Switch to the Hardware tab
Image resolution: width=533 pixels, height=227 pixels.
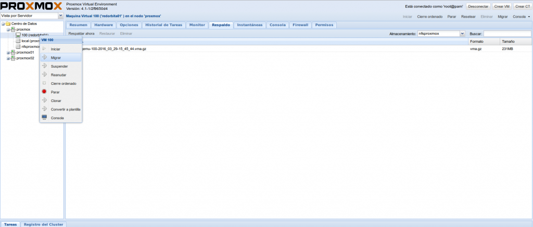coord(104,24)
